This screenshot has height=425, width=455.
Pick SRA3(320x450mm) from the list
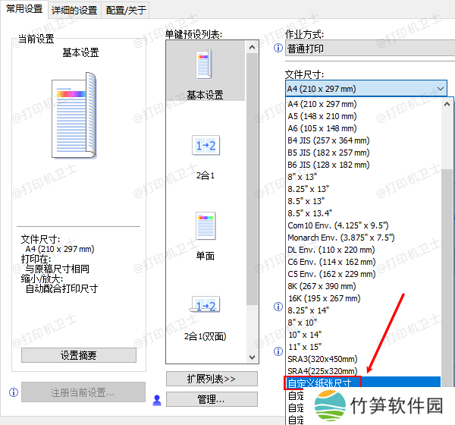[x=322, y=359]
